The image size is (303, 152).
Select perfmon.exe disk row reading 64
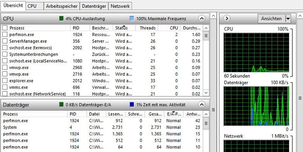102,147
